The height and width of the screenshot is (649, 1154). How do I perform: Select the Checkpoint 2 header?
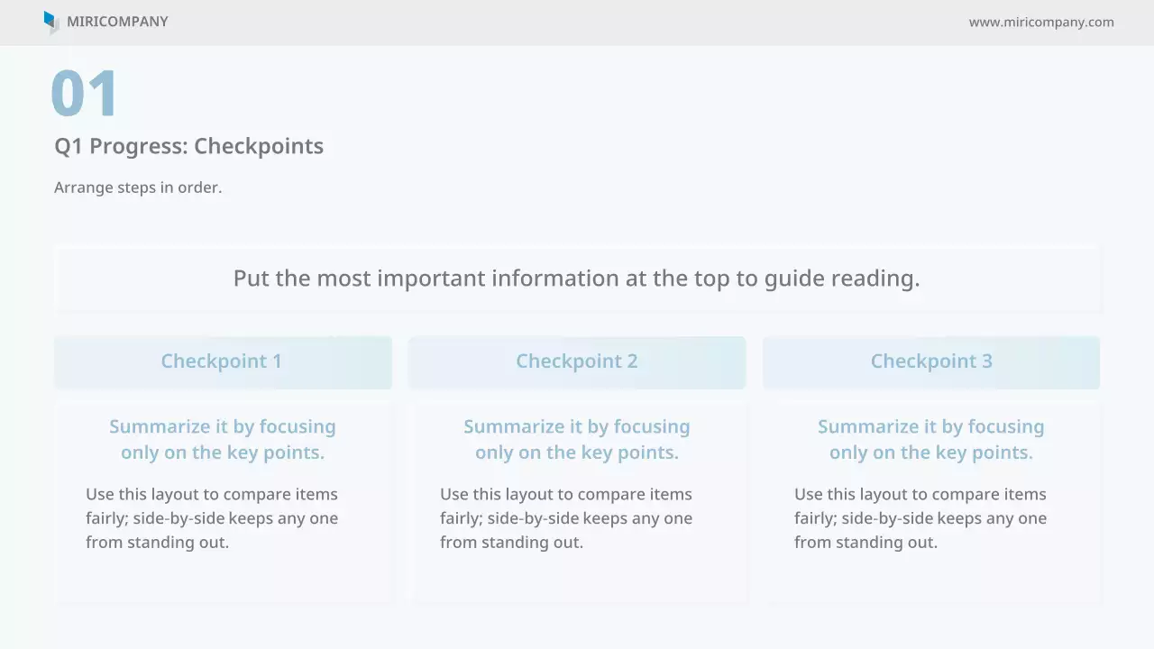point(577,361)
